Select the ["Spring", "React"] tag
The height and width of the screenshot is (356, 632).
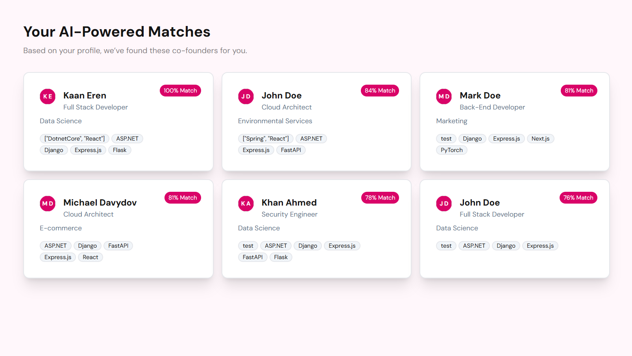[x=266, y=139]
